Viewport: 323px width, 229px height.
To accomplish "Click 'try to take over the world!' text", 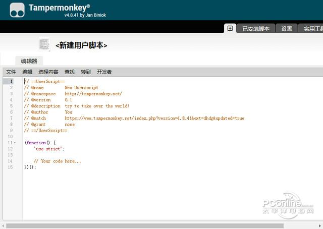I will pyautogui.click(x=97, y=106).
